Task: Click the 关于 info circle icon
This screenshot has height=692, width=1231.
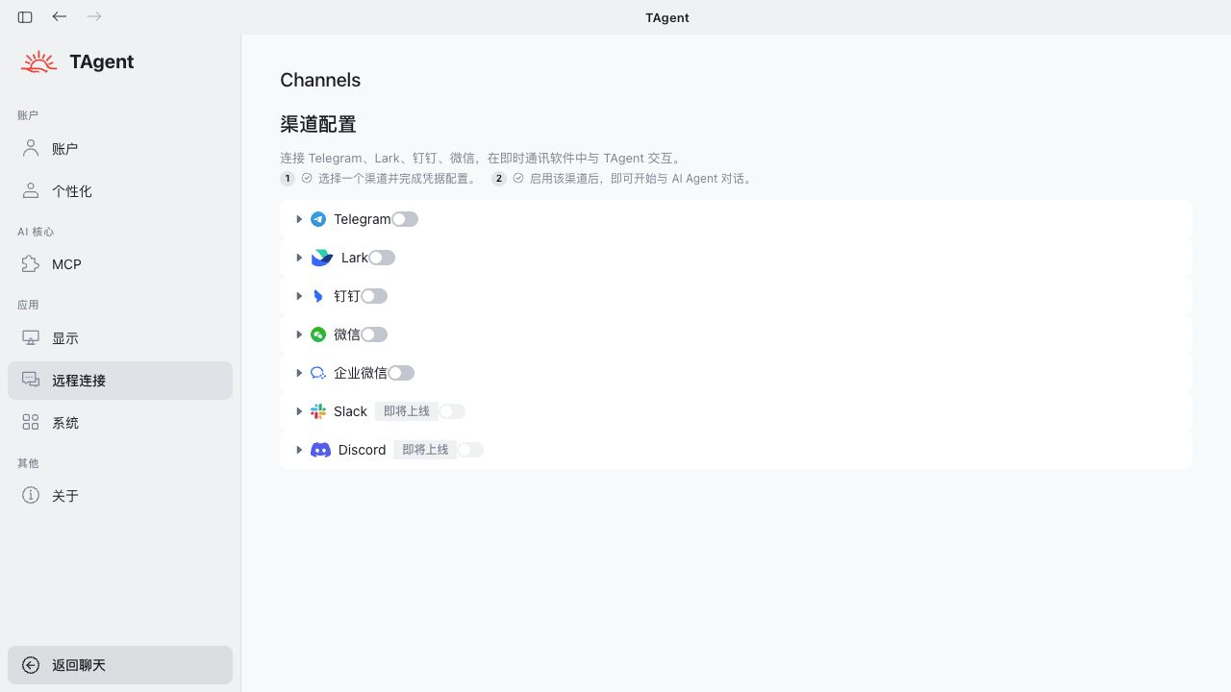Action: [31, 495]
